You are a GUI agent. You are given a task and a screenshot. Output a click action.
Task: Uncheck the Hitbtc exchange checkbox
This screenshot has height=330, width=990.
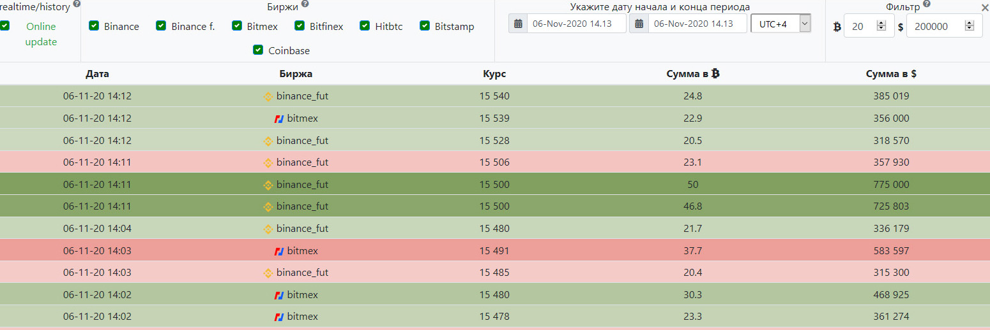coord(365,26)
